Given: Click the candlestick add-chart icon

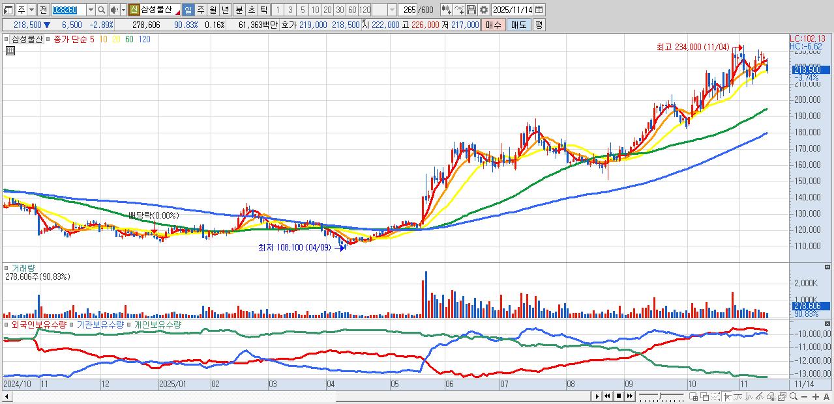Looking at the screenshot, I should (x=446, y=10).
